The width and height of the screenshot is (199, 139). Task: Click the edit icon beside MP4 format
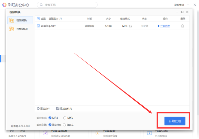130,26
